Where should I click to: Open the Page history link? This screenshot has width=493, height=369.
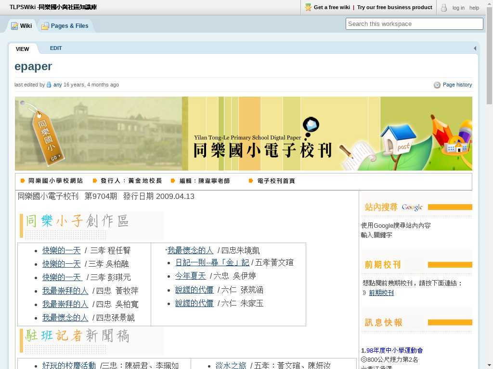(457, 85)
